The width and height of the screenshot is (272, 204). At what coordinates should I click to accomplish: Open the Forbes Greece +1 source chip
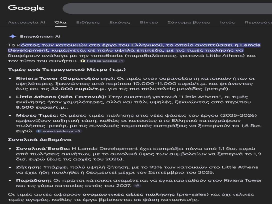tap(102, 61)
